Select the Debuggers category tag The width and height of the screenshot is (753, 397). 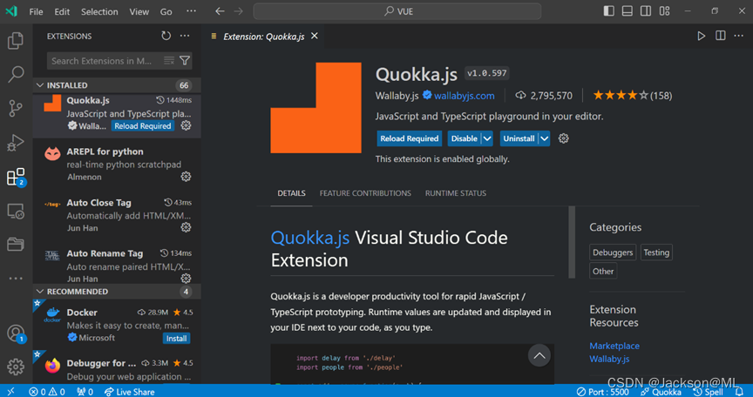pyautogui.click(x=613, y=252)
